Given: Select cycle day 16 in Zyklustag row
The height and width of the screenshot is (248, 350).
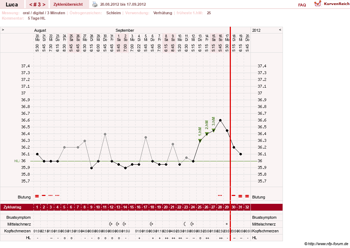Looking at the screenshot, I should [x=139, y=207].
